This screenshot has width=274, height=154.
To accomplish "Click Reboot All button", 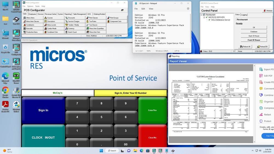I will [245, 47].
